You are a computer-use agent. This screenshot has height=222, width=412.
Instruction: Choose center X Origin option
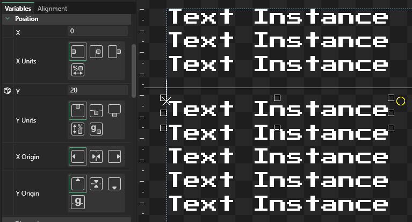[x=96, y=157]
